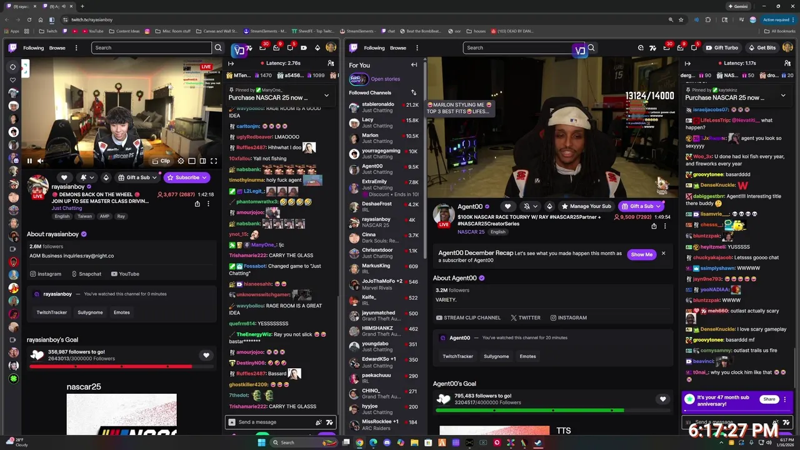Click Gift Turbo button

click(722, 47)
